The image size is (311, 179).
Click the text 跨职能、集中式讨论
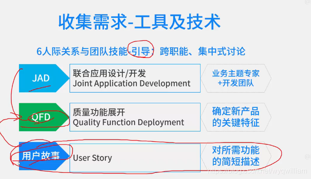click(202, 51)
